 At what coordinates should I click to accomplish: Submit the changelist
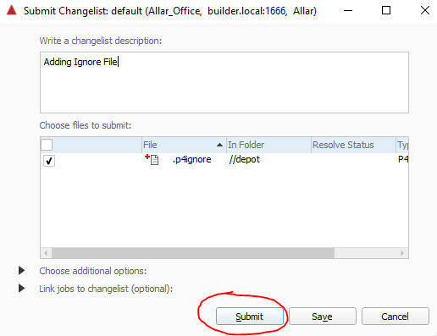click(x=250, y=317)
